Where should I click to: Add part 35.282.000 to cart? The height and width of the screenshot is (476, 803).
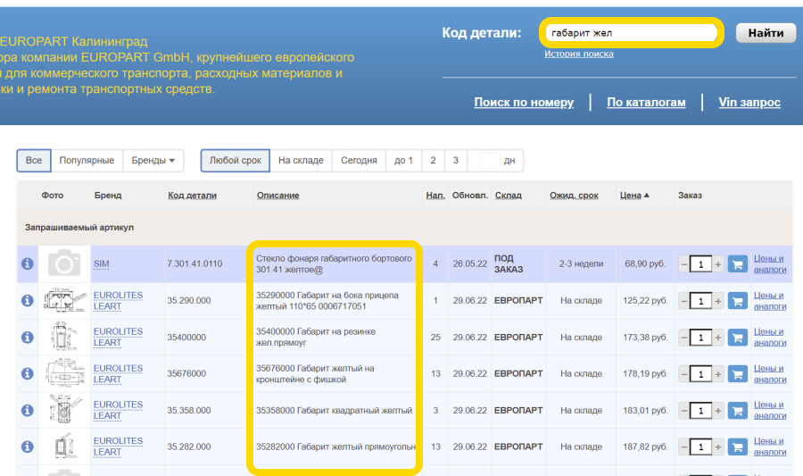(x=738, y=447)
